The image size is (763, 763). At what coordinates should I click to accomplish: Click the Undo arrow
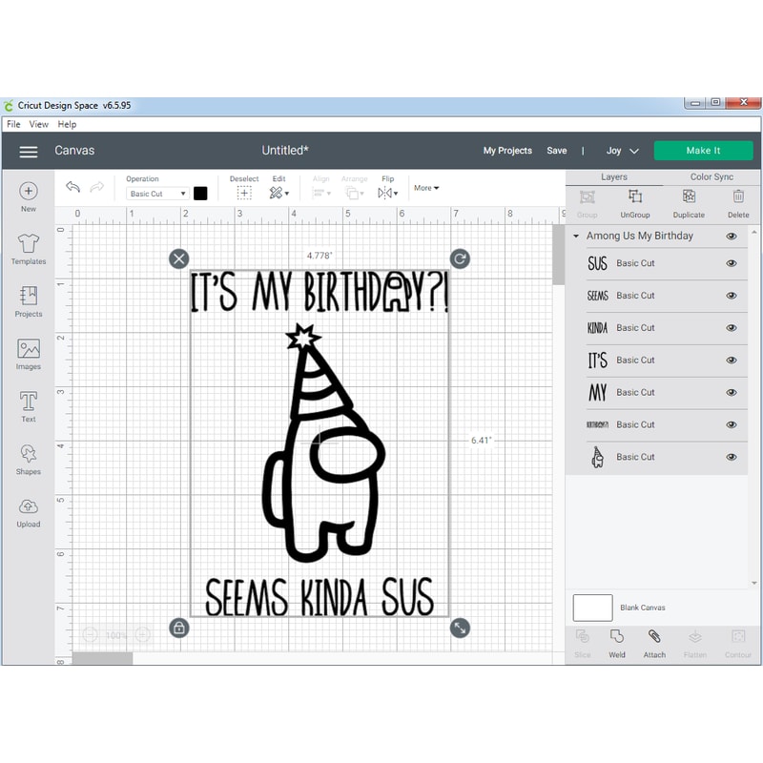pyautogui.click(x=73, y=188)
